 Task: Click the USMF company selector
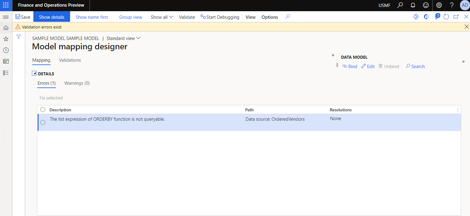pos(384,5)
